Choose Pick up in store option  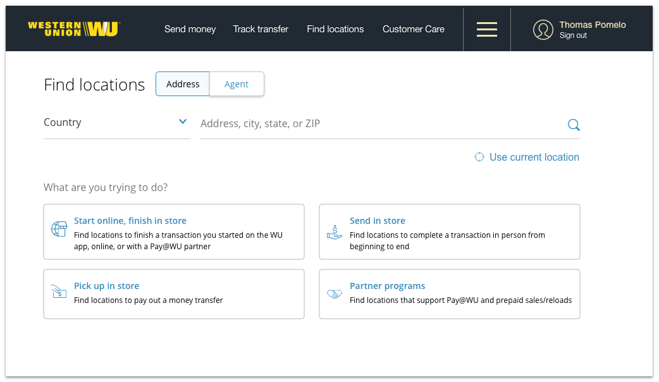tap(174, 294)
